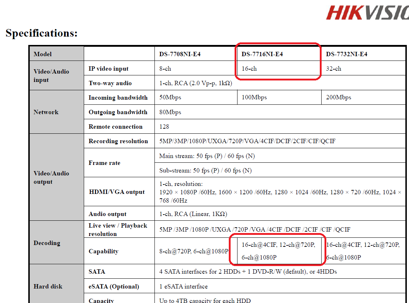Select the '1 eSATA interface' value

pos(183,287)
